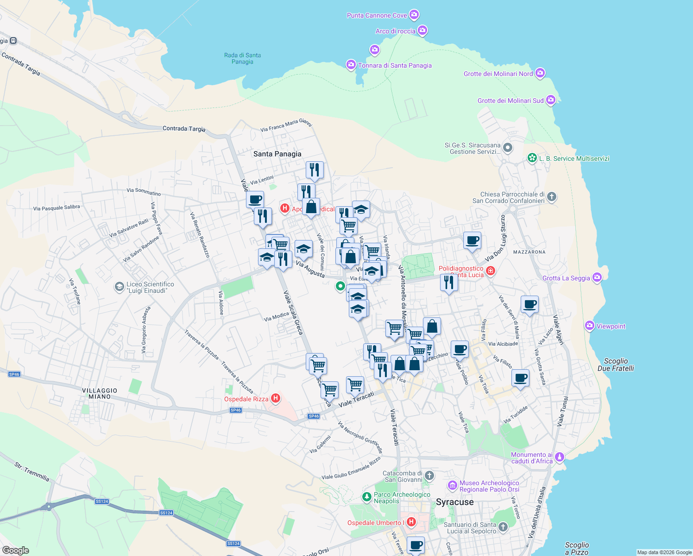693x556 pixels.
Task: Open the hospital marker at Ospedale Rizza
Action: tap(276, 398)
